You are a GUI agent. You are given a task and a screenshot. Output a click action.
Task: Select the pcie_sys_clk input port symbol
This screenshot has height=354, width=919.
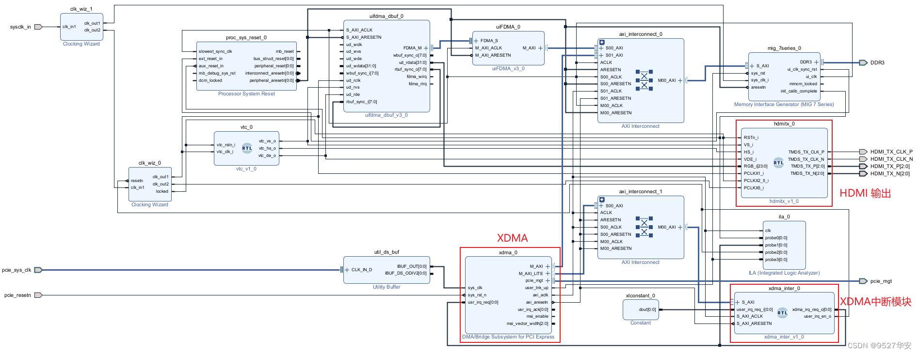tap(38, 270)
